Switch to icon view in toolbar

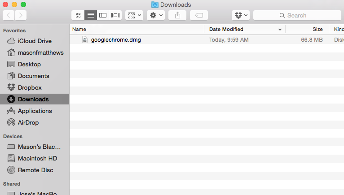pyautogui.click(x=78, y=15)
